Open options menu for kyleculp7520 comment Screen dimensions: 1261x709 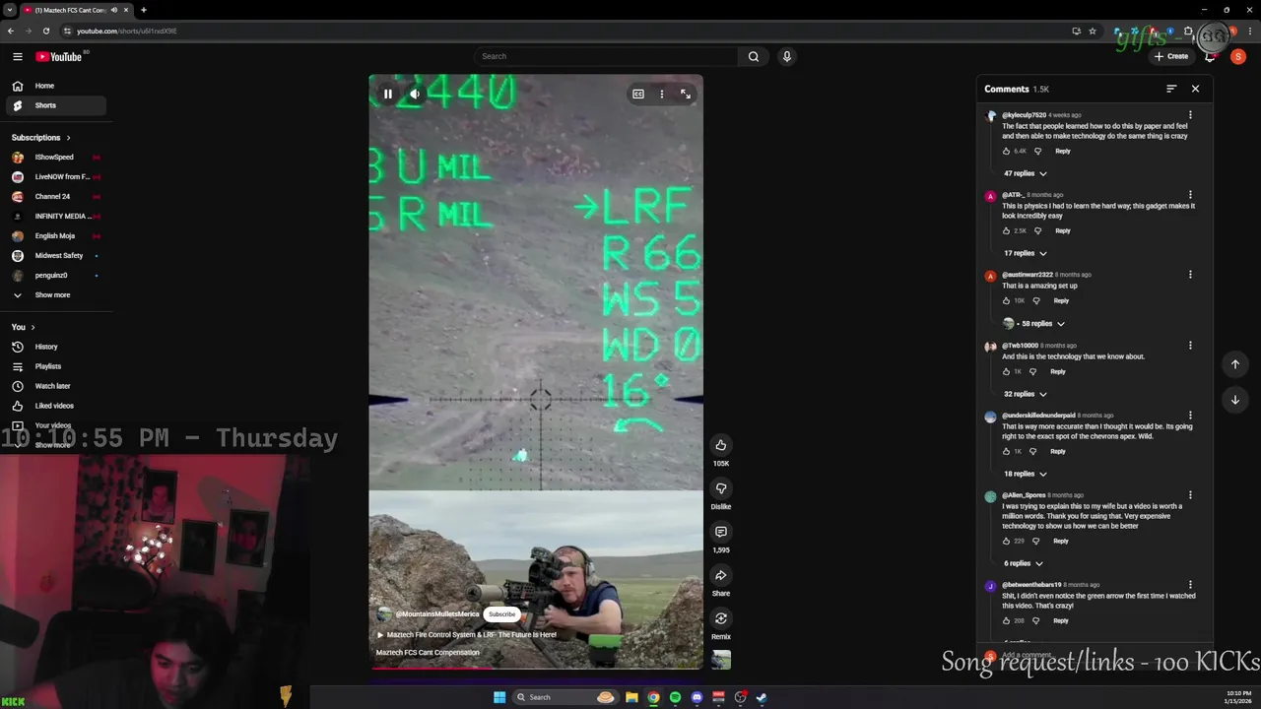[x=1190, y=115]
